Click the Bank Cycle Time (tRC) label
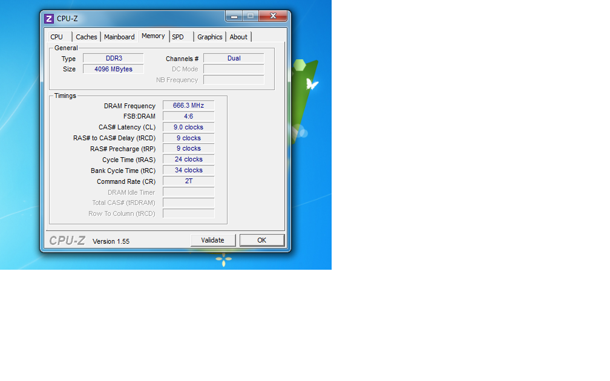The width and height of the screenshot is (610, 381). point(123,171)
